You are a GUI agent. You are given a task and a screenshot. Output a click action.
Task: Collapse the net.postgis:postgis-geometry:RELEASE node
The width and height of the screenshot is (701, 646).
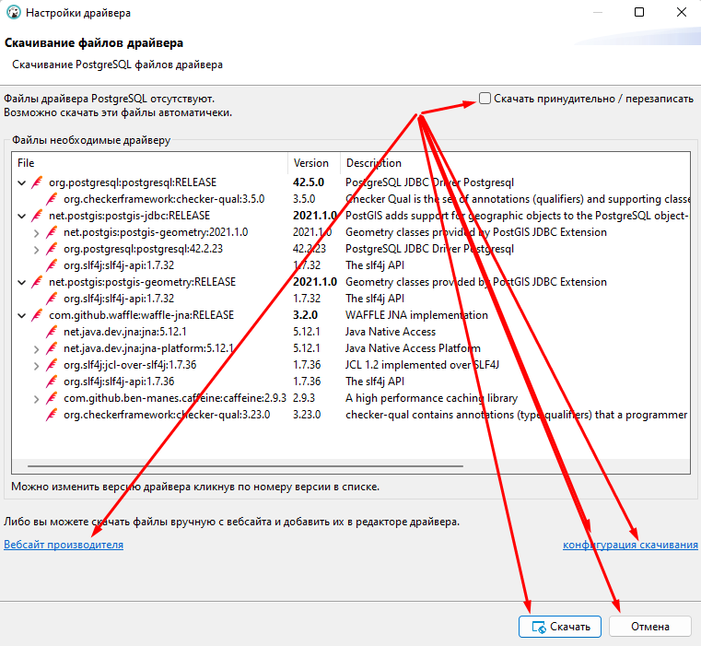[x=21, y=282]
